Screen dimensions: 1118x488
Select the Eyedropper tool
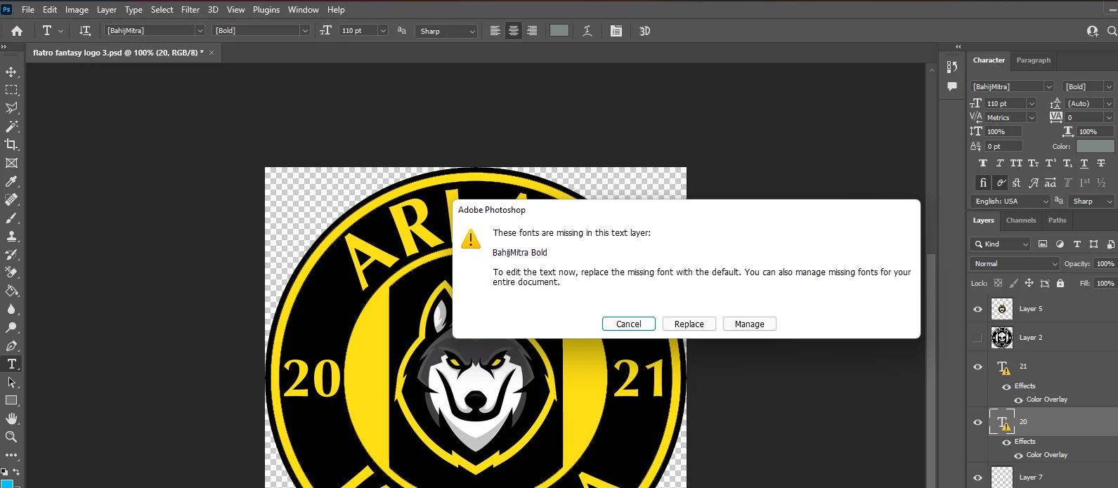(x=11, y=182)
